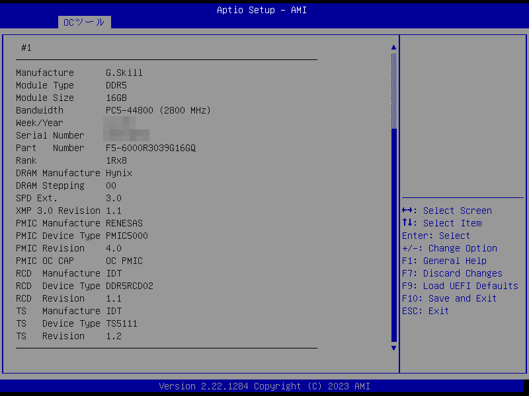The image size is (529, 396).
Task: Click the F10: Save and Exit line
Action: (x=450, y=298)
